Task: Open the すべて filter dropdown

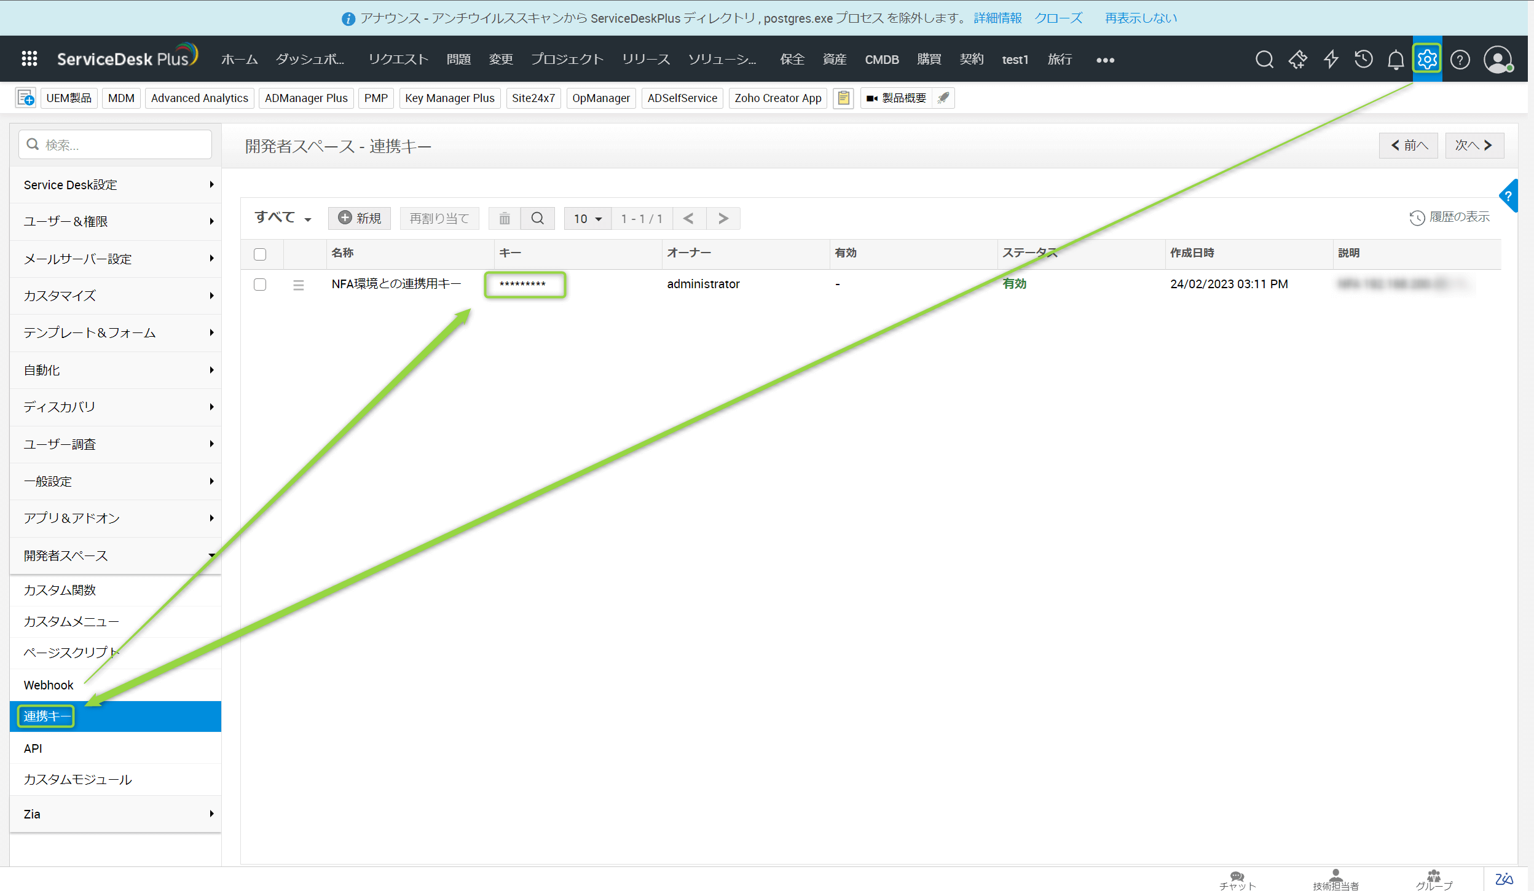Action: [x=283, y=218]
